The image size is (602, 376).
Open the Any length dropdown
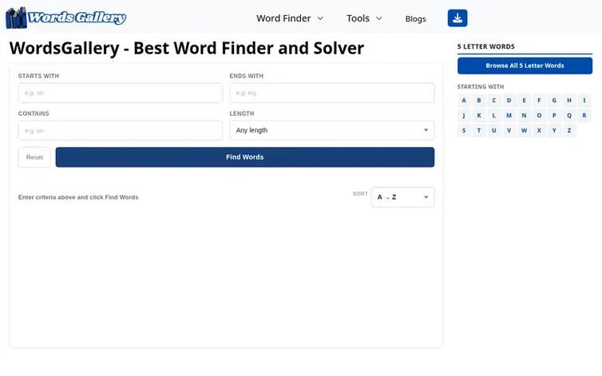[x=331, y=131]
